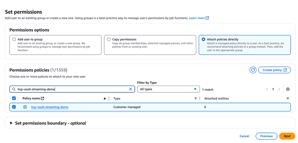Click the Attached entities value 0

(205, 107)
